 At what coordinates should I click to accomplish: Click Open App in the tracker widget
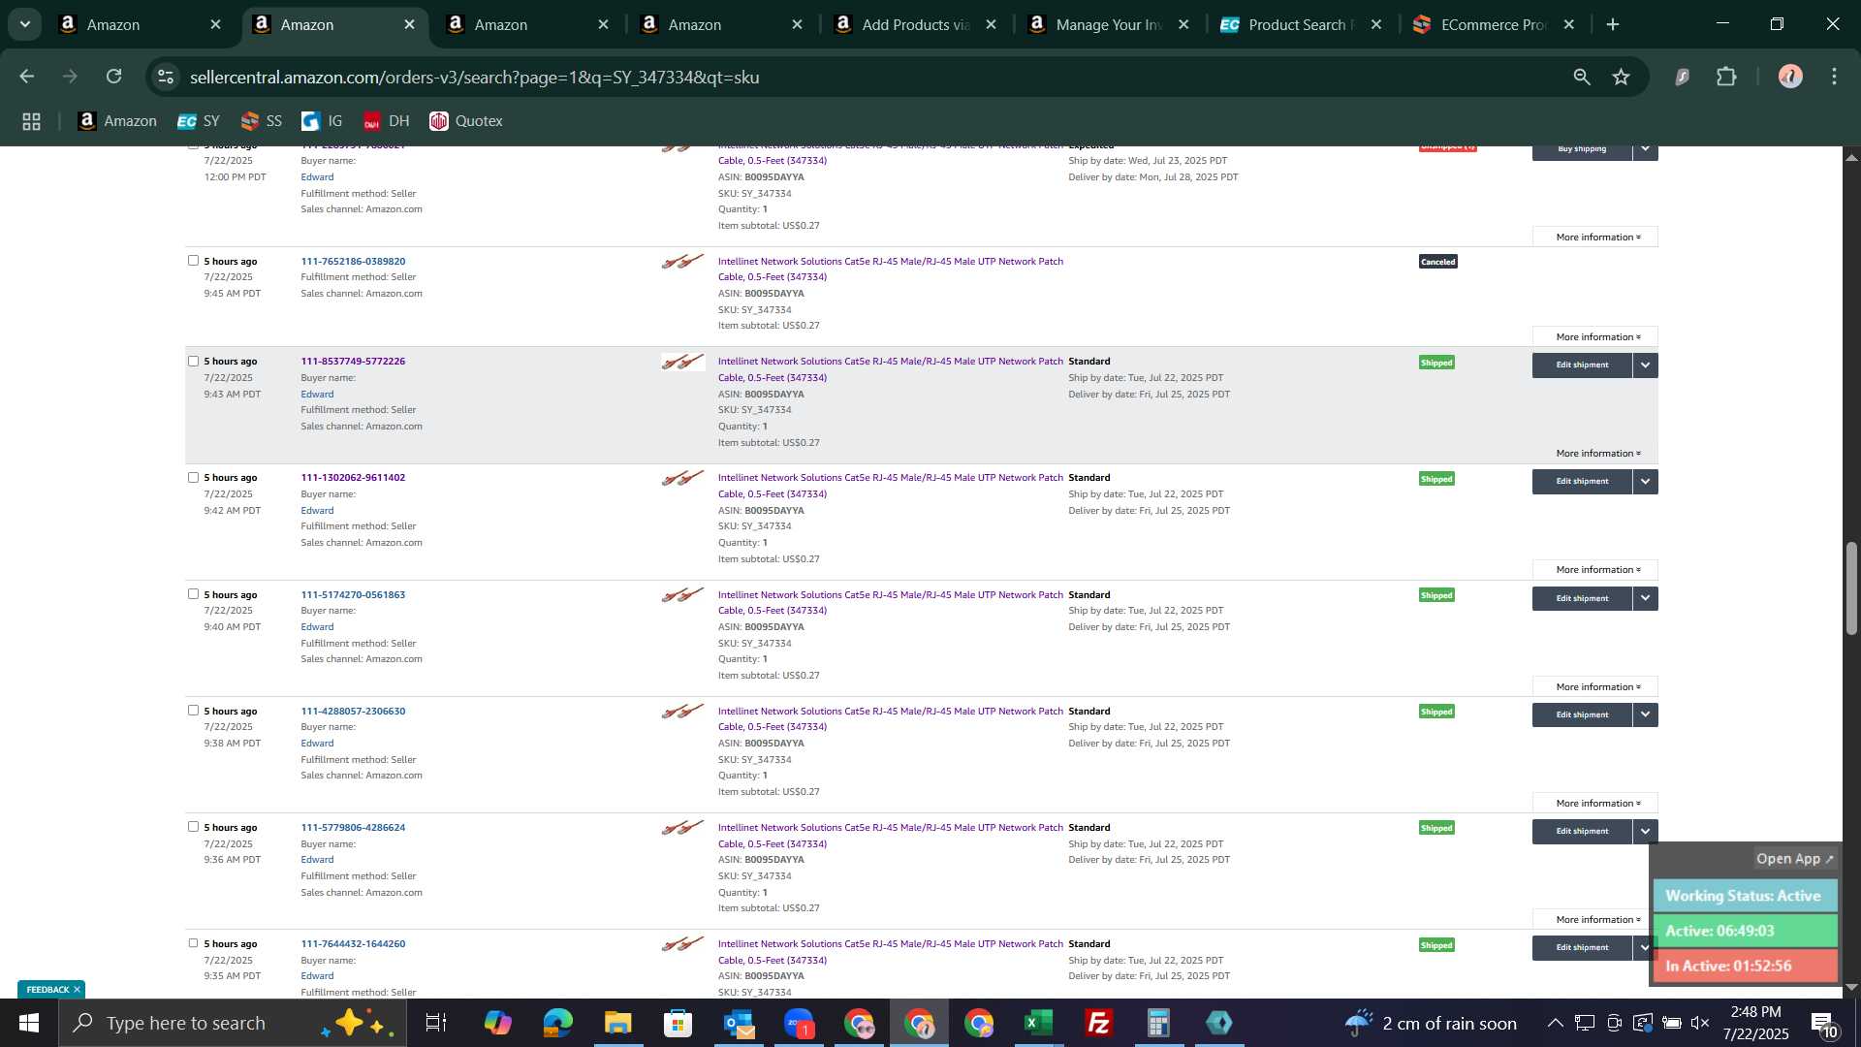click(x=1795, y=859)
